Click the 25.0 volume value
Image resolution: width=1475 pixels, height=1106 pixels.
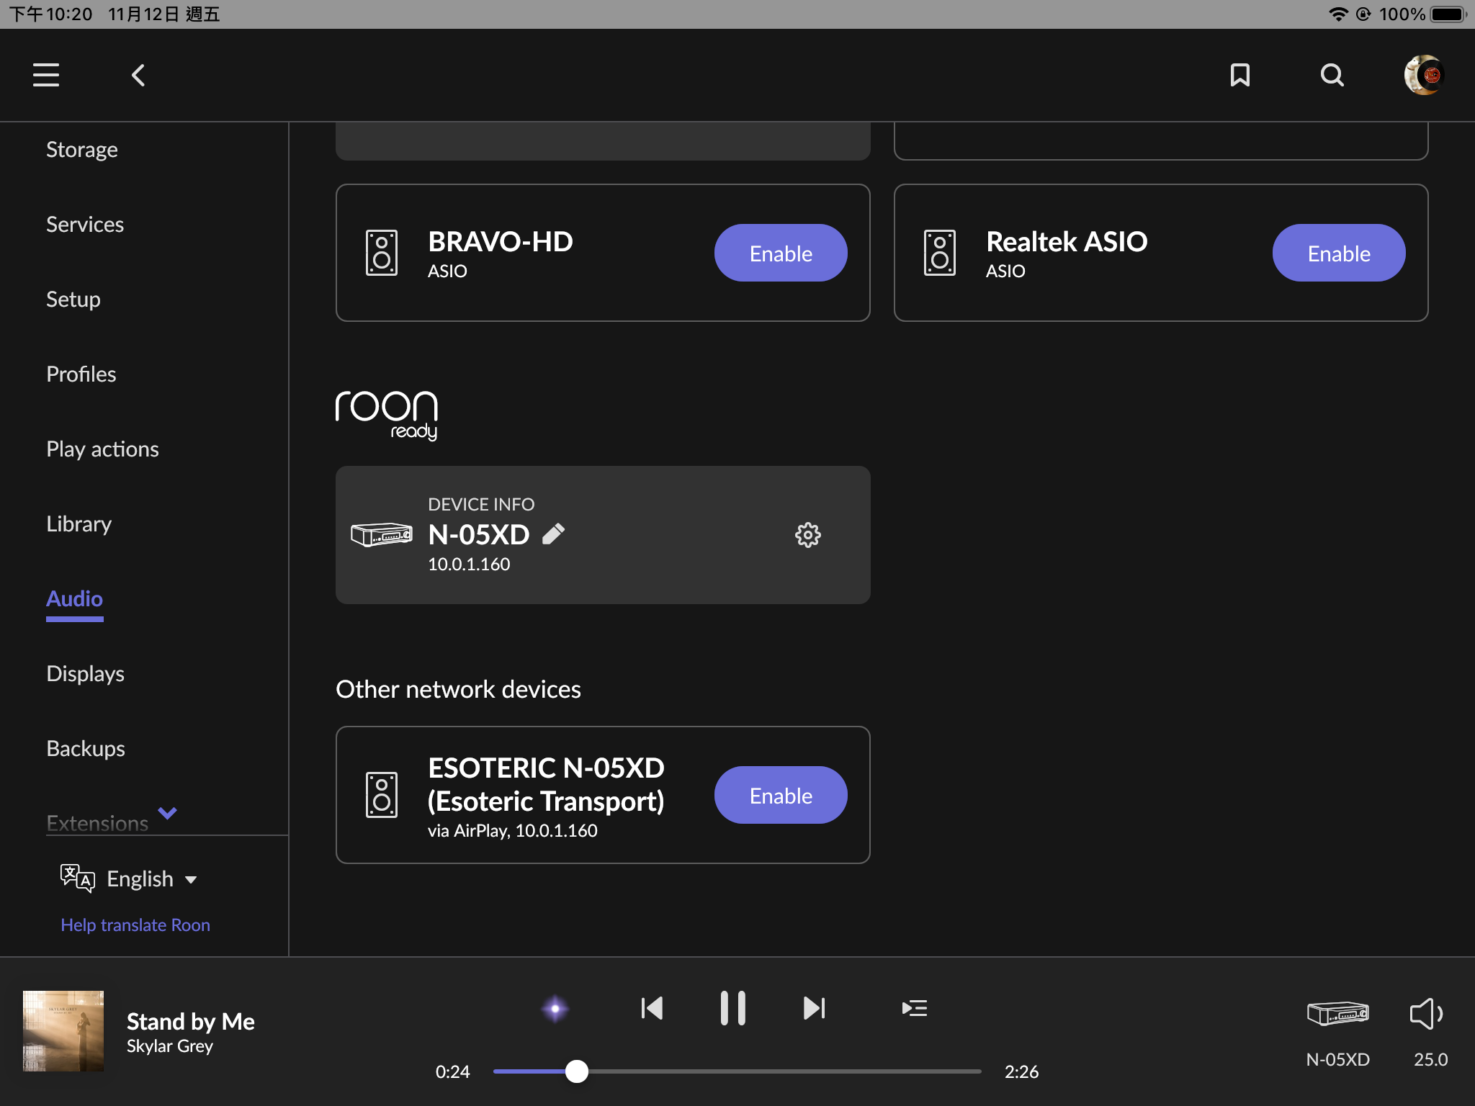[1430, 1059]
